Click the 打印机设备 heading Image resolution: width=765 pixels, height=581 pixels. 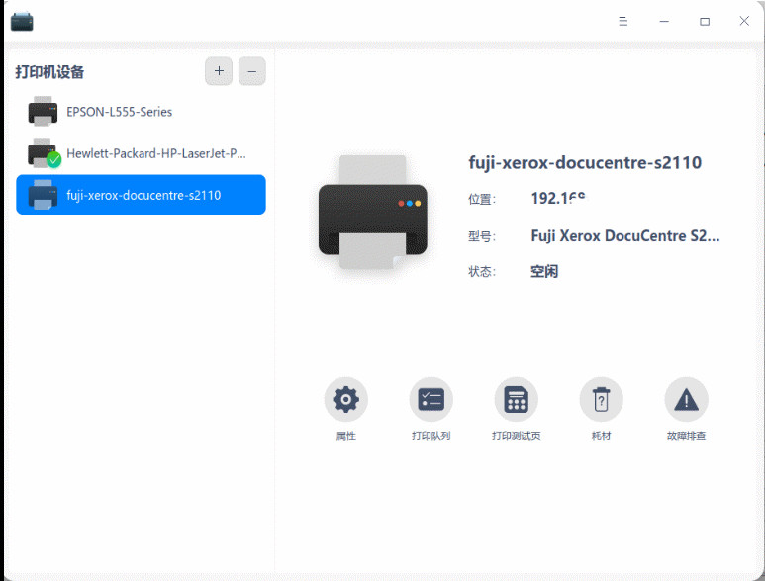coord(49,72)
